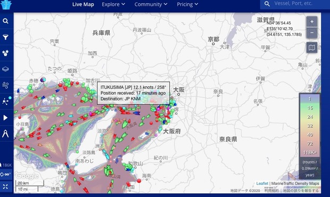Click the 大阪 city label on map

click(x=179, y=90)
